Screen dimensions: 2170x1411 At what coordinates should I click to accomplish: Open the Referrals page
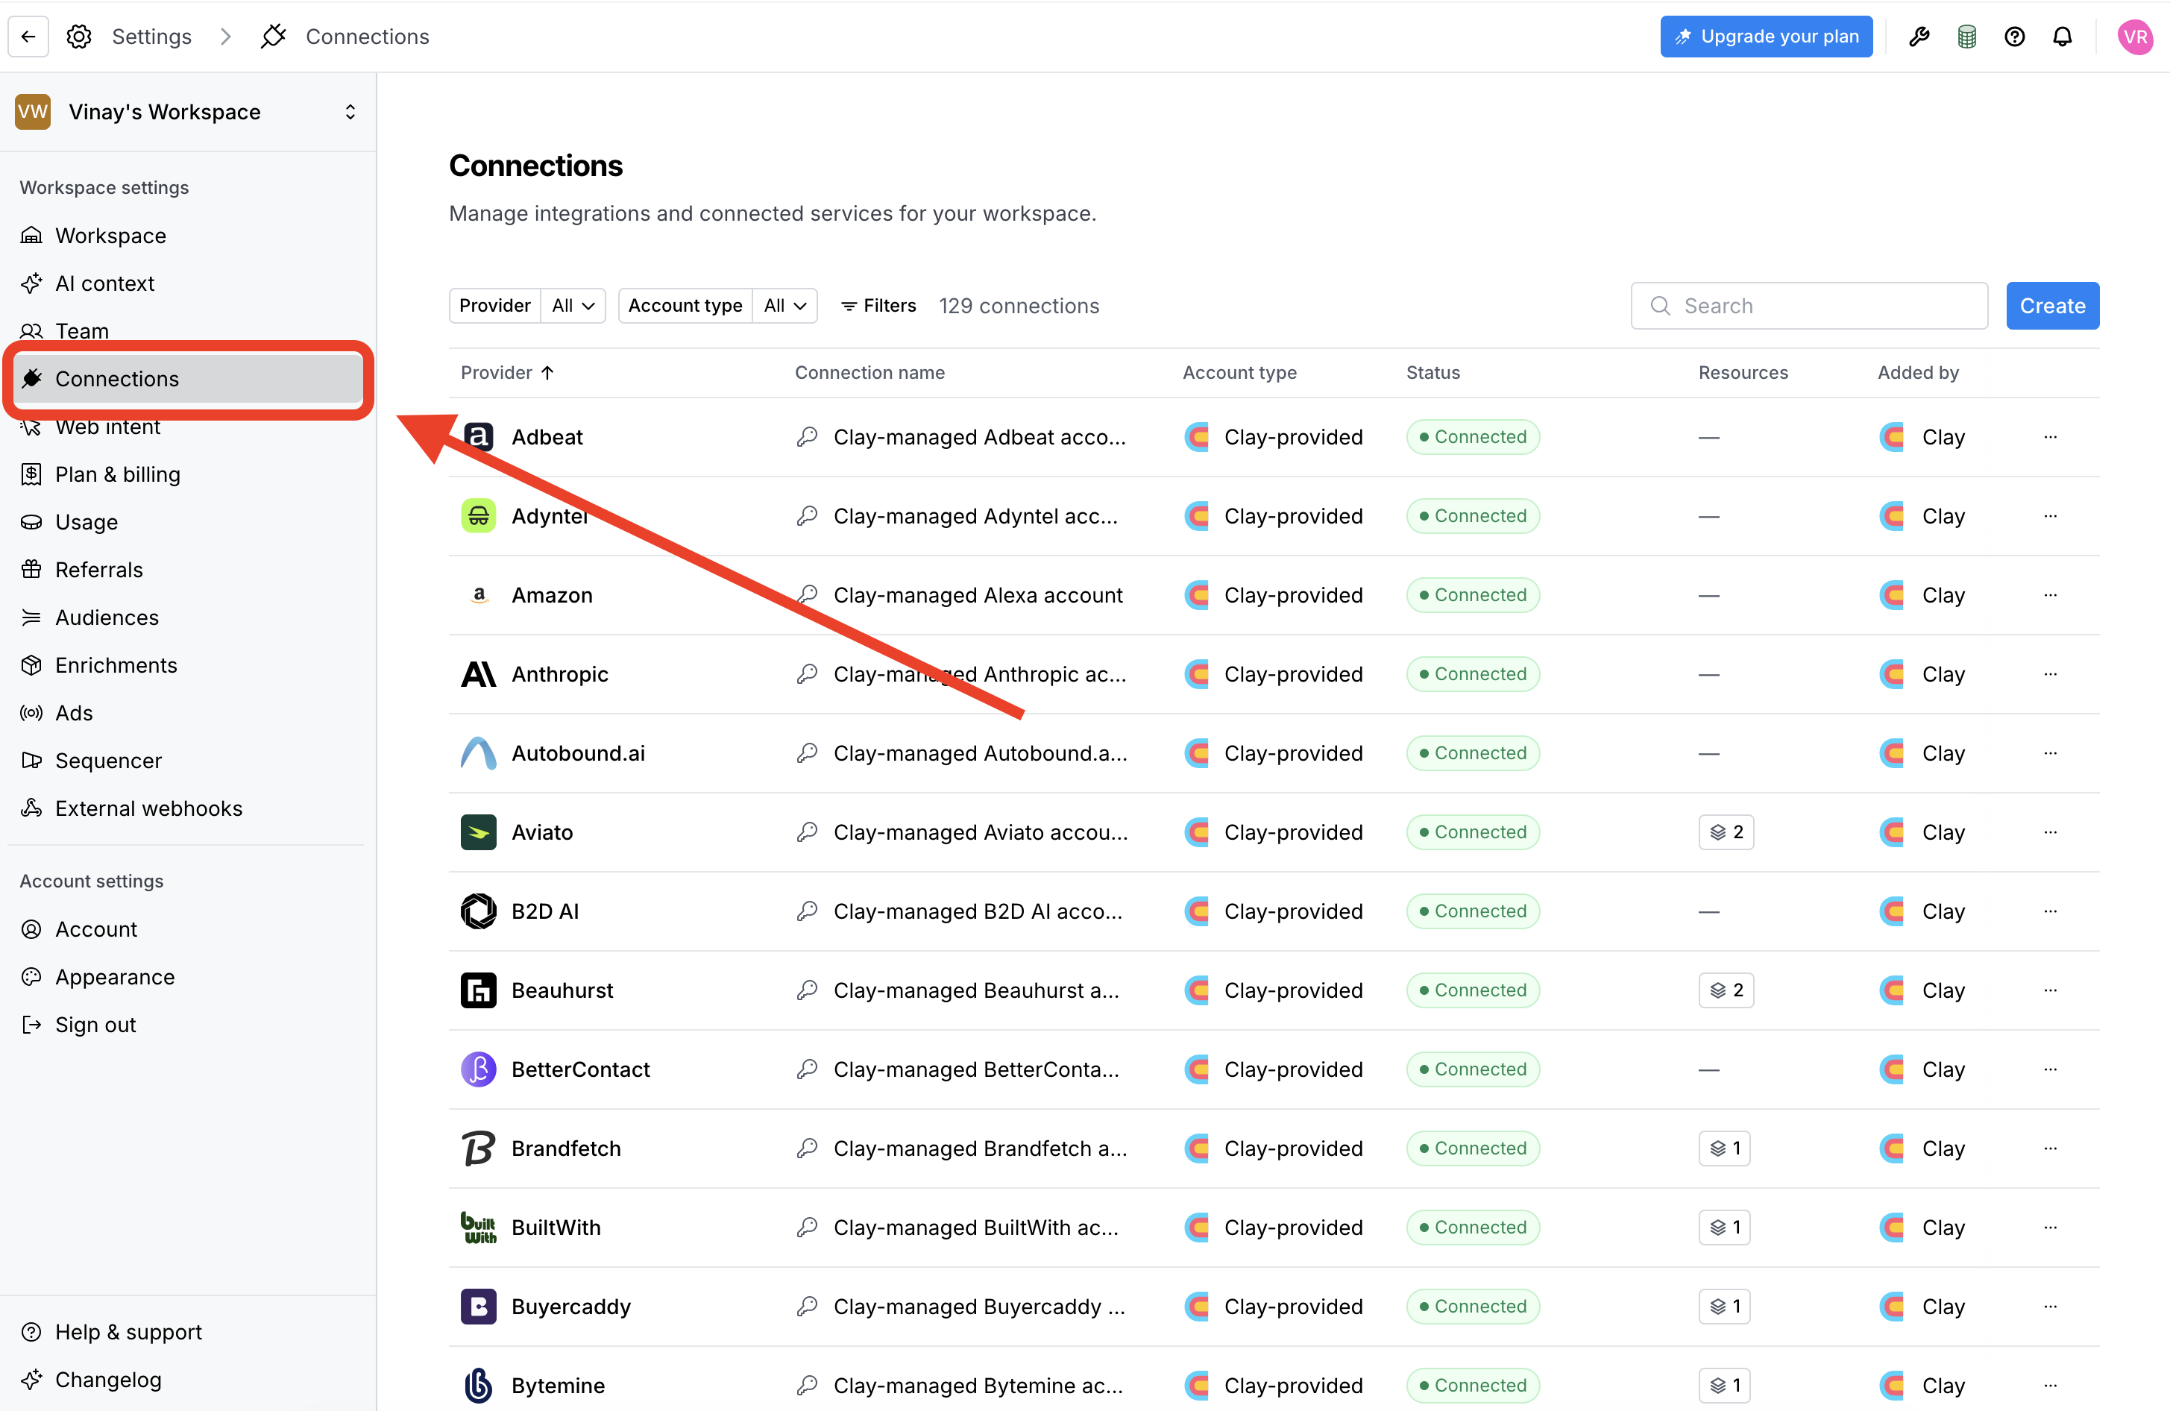click(188, 569)
